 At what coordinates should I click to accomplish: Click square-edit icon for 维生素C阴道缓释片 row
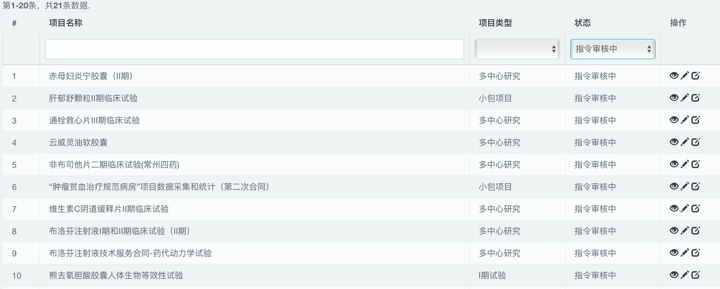[x=695, y=209]
